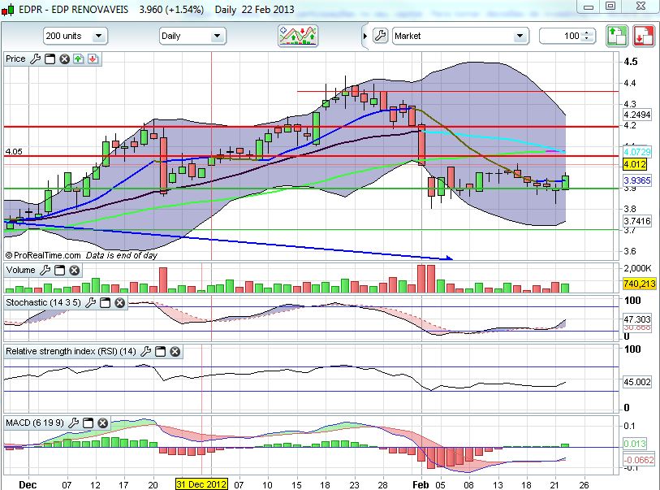Adjust quantity stepper arrows next to 100
Screen dimensions: 660x490
(587, 37)
